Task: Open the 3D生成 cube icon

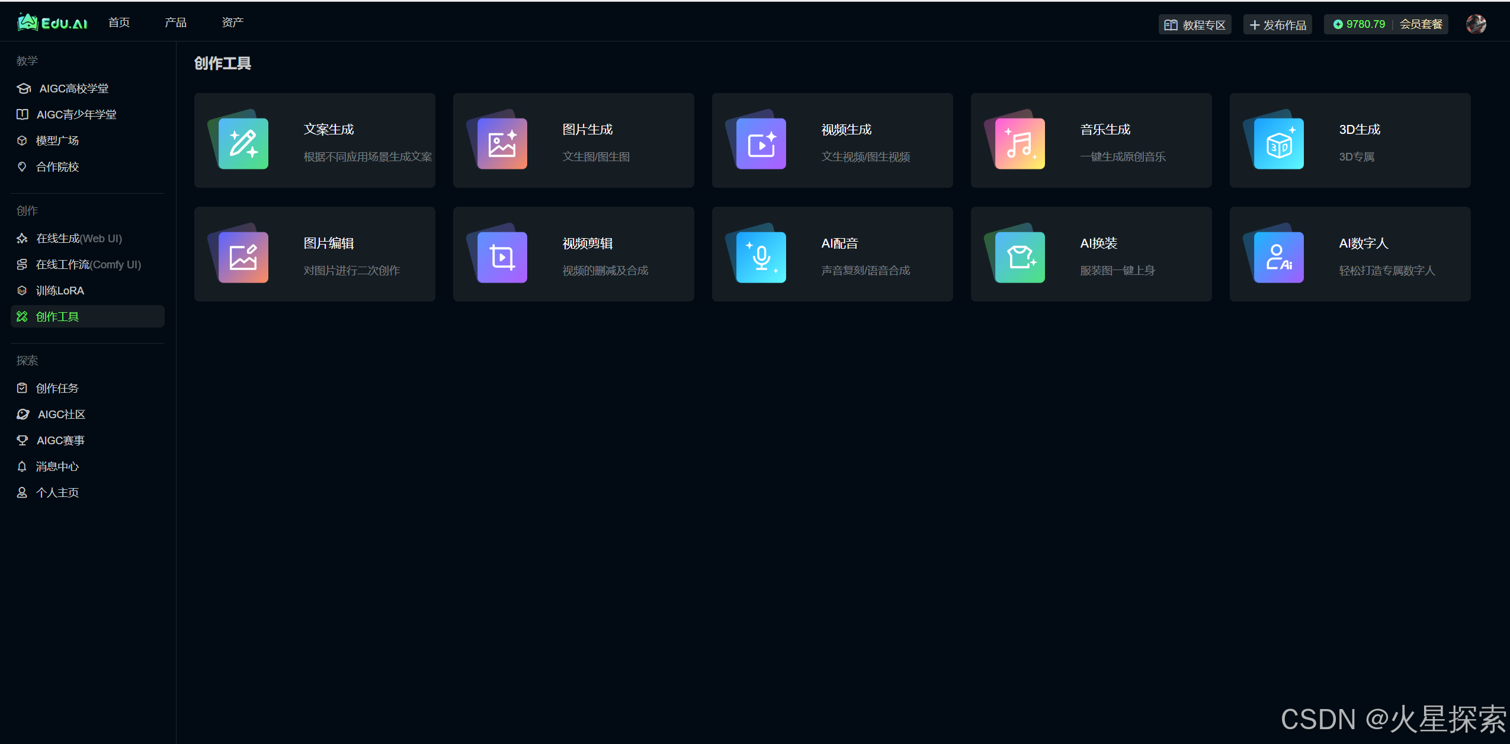Action: 1278,143
